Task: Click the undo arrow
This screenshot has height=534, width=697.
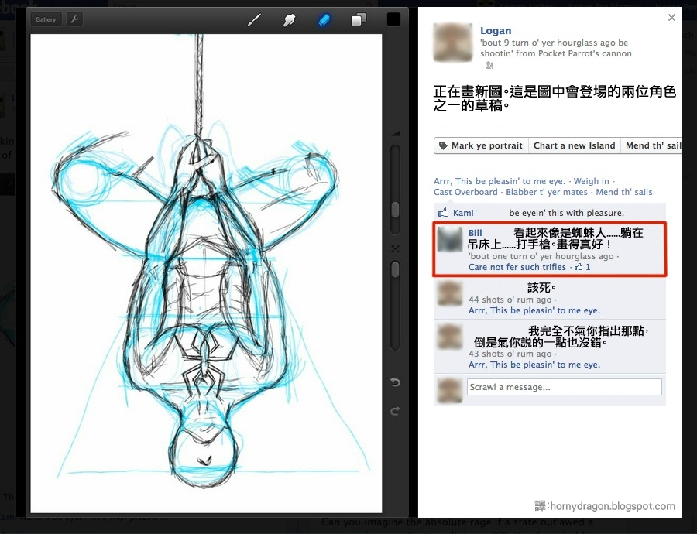Action: pyautogui.click(x=395, y=382)
